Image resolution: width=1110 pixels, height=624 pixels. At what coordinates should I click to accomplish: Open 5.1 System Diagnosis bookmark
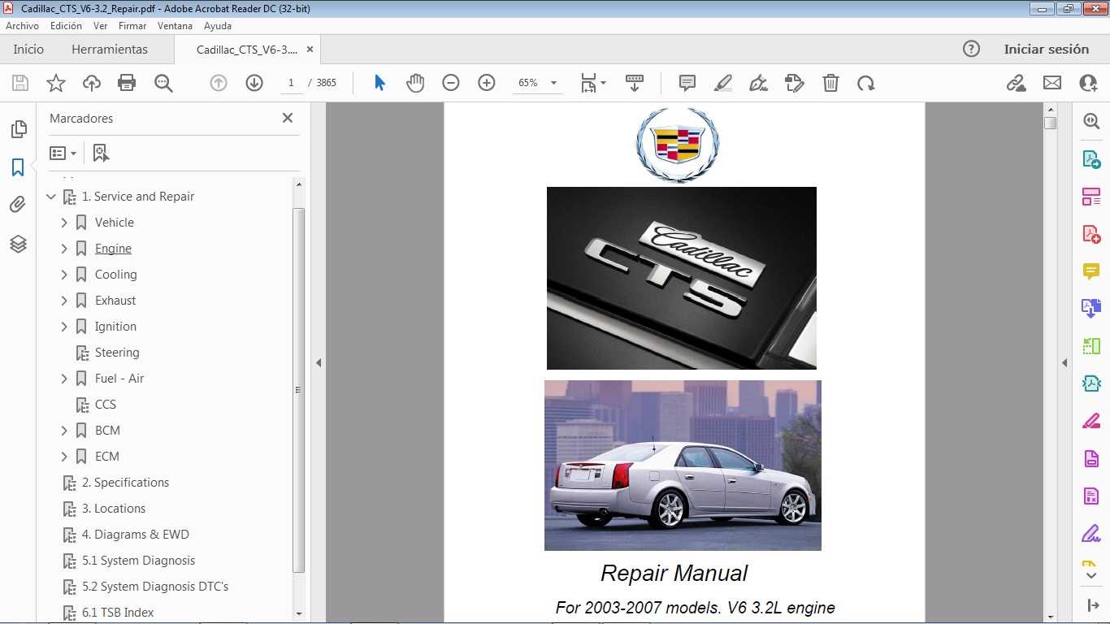click(x=138, y=561)
